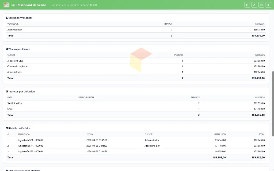This screenshot has height=171, width=274.
Task: Click the date 2026-04-25 01:45:23
Action: tap(97, 146)
